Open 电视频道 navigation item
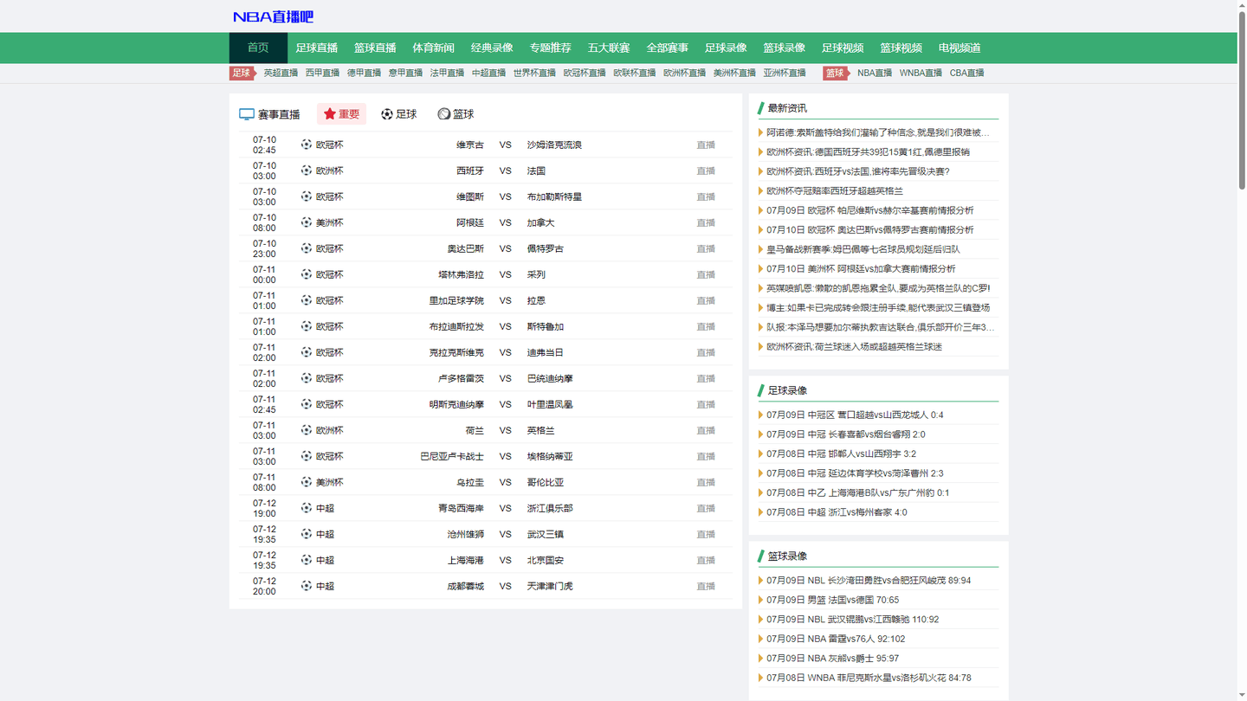 coord(959,48)
